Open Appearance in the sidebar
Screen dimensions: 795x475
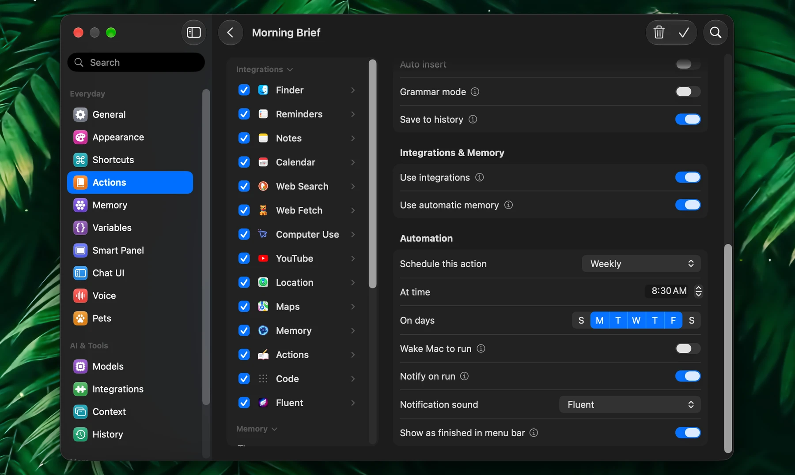pyautogui.click(x=130, y=137)
